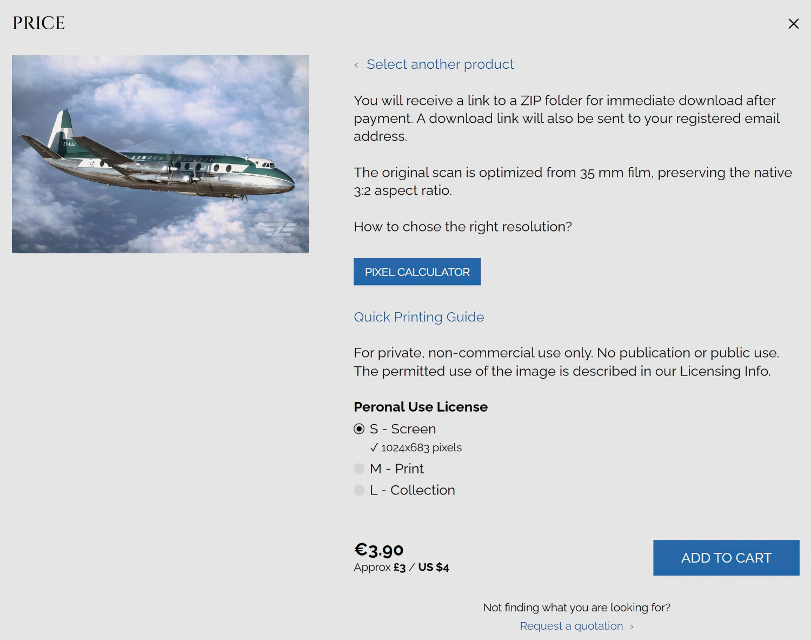Click the Licensing Info text
Screen dimensions: 811x640
(724, 371)
